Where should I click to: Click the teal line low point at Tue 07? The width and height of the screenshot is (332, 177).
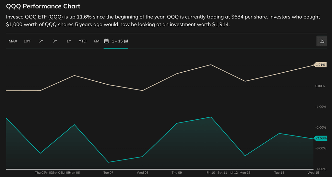point(108,162)
